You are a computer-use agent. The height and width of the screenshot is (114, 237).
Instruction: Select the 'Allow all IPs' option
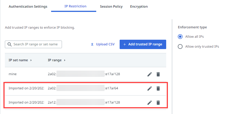(x=180, y=37)
